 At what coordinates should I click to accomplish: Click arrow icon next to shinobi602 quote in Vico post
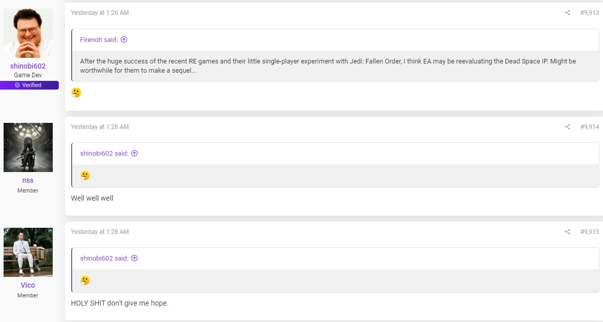(134, 258)
